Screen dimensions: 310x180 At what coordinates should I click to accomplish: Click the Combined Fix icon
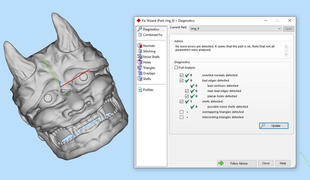click(x=140, y=35)
